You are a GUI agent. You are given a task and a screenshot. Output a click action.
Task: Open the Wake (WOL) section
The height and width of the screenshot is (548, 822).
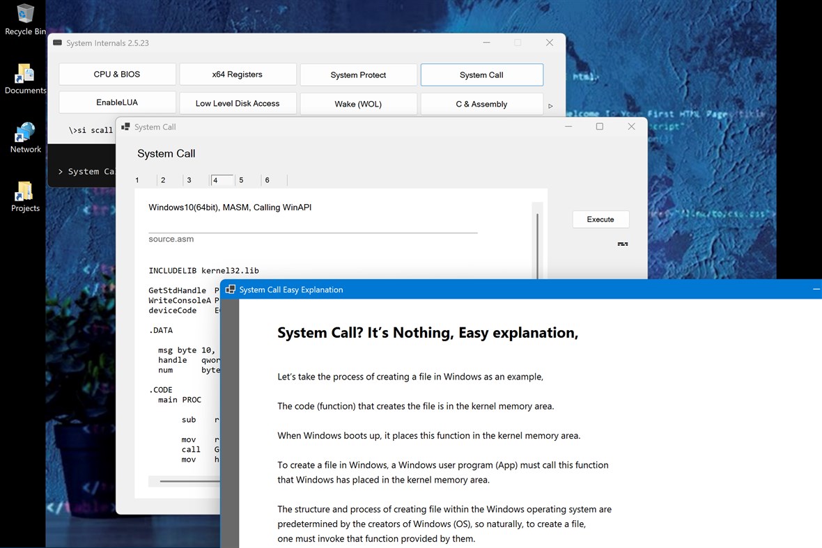point(358,102)
